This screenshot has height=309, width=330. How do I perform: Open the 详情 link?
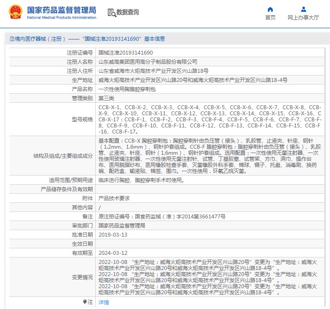[104, 302]
